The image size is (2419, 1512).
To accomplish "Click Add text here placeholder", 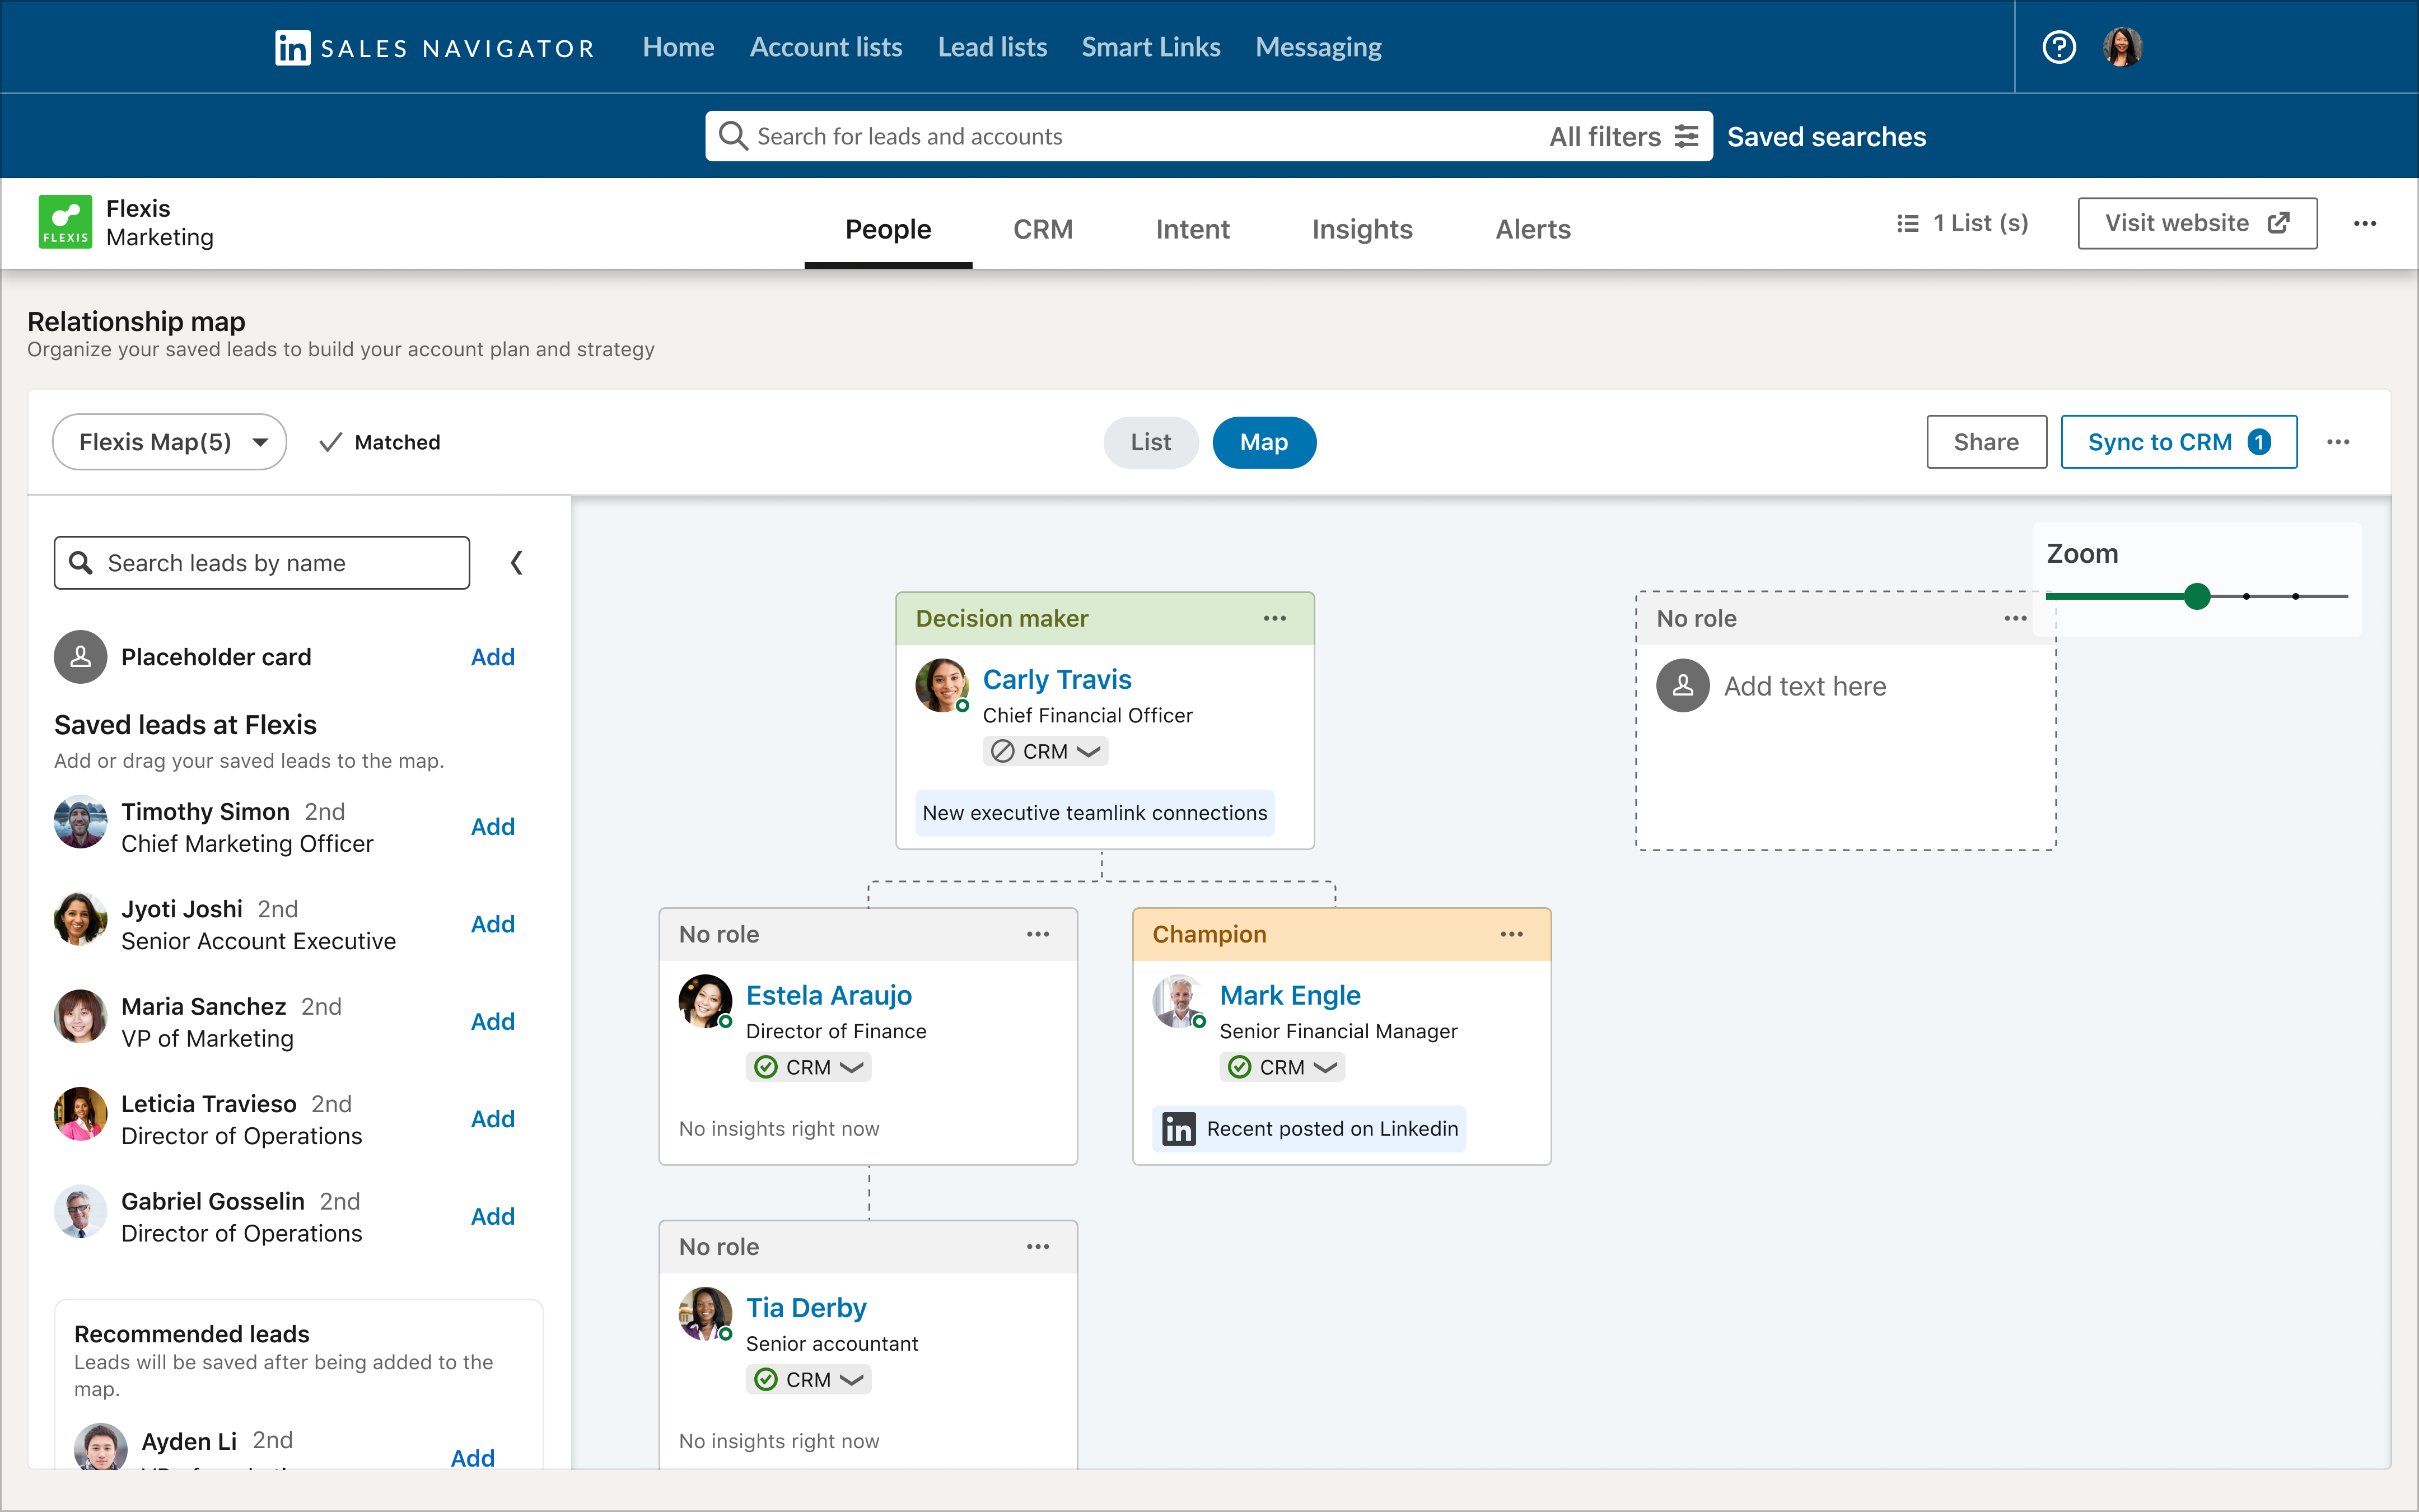I will click(x=1805, y=686).
